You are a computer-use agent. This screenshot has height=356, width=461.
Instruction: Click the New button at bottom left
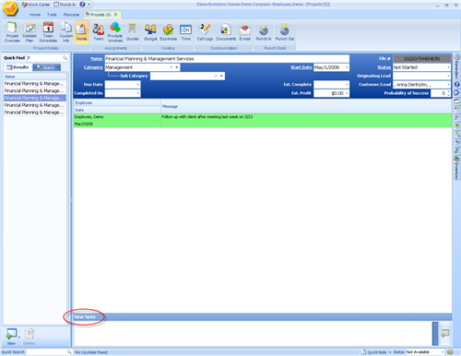[x=12, y=337]
